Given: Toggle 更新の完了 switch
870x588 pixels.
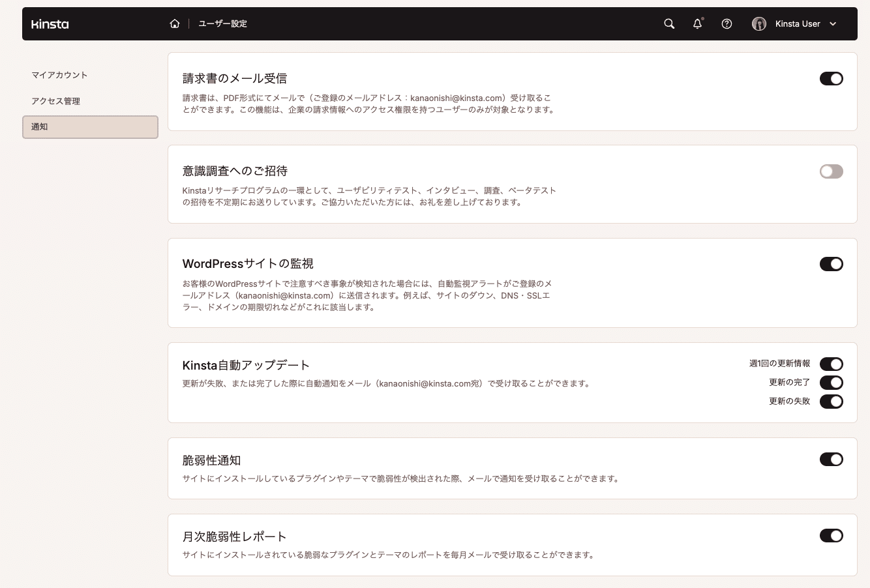Looking at the screenshot, I should point(832,383).
